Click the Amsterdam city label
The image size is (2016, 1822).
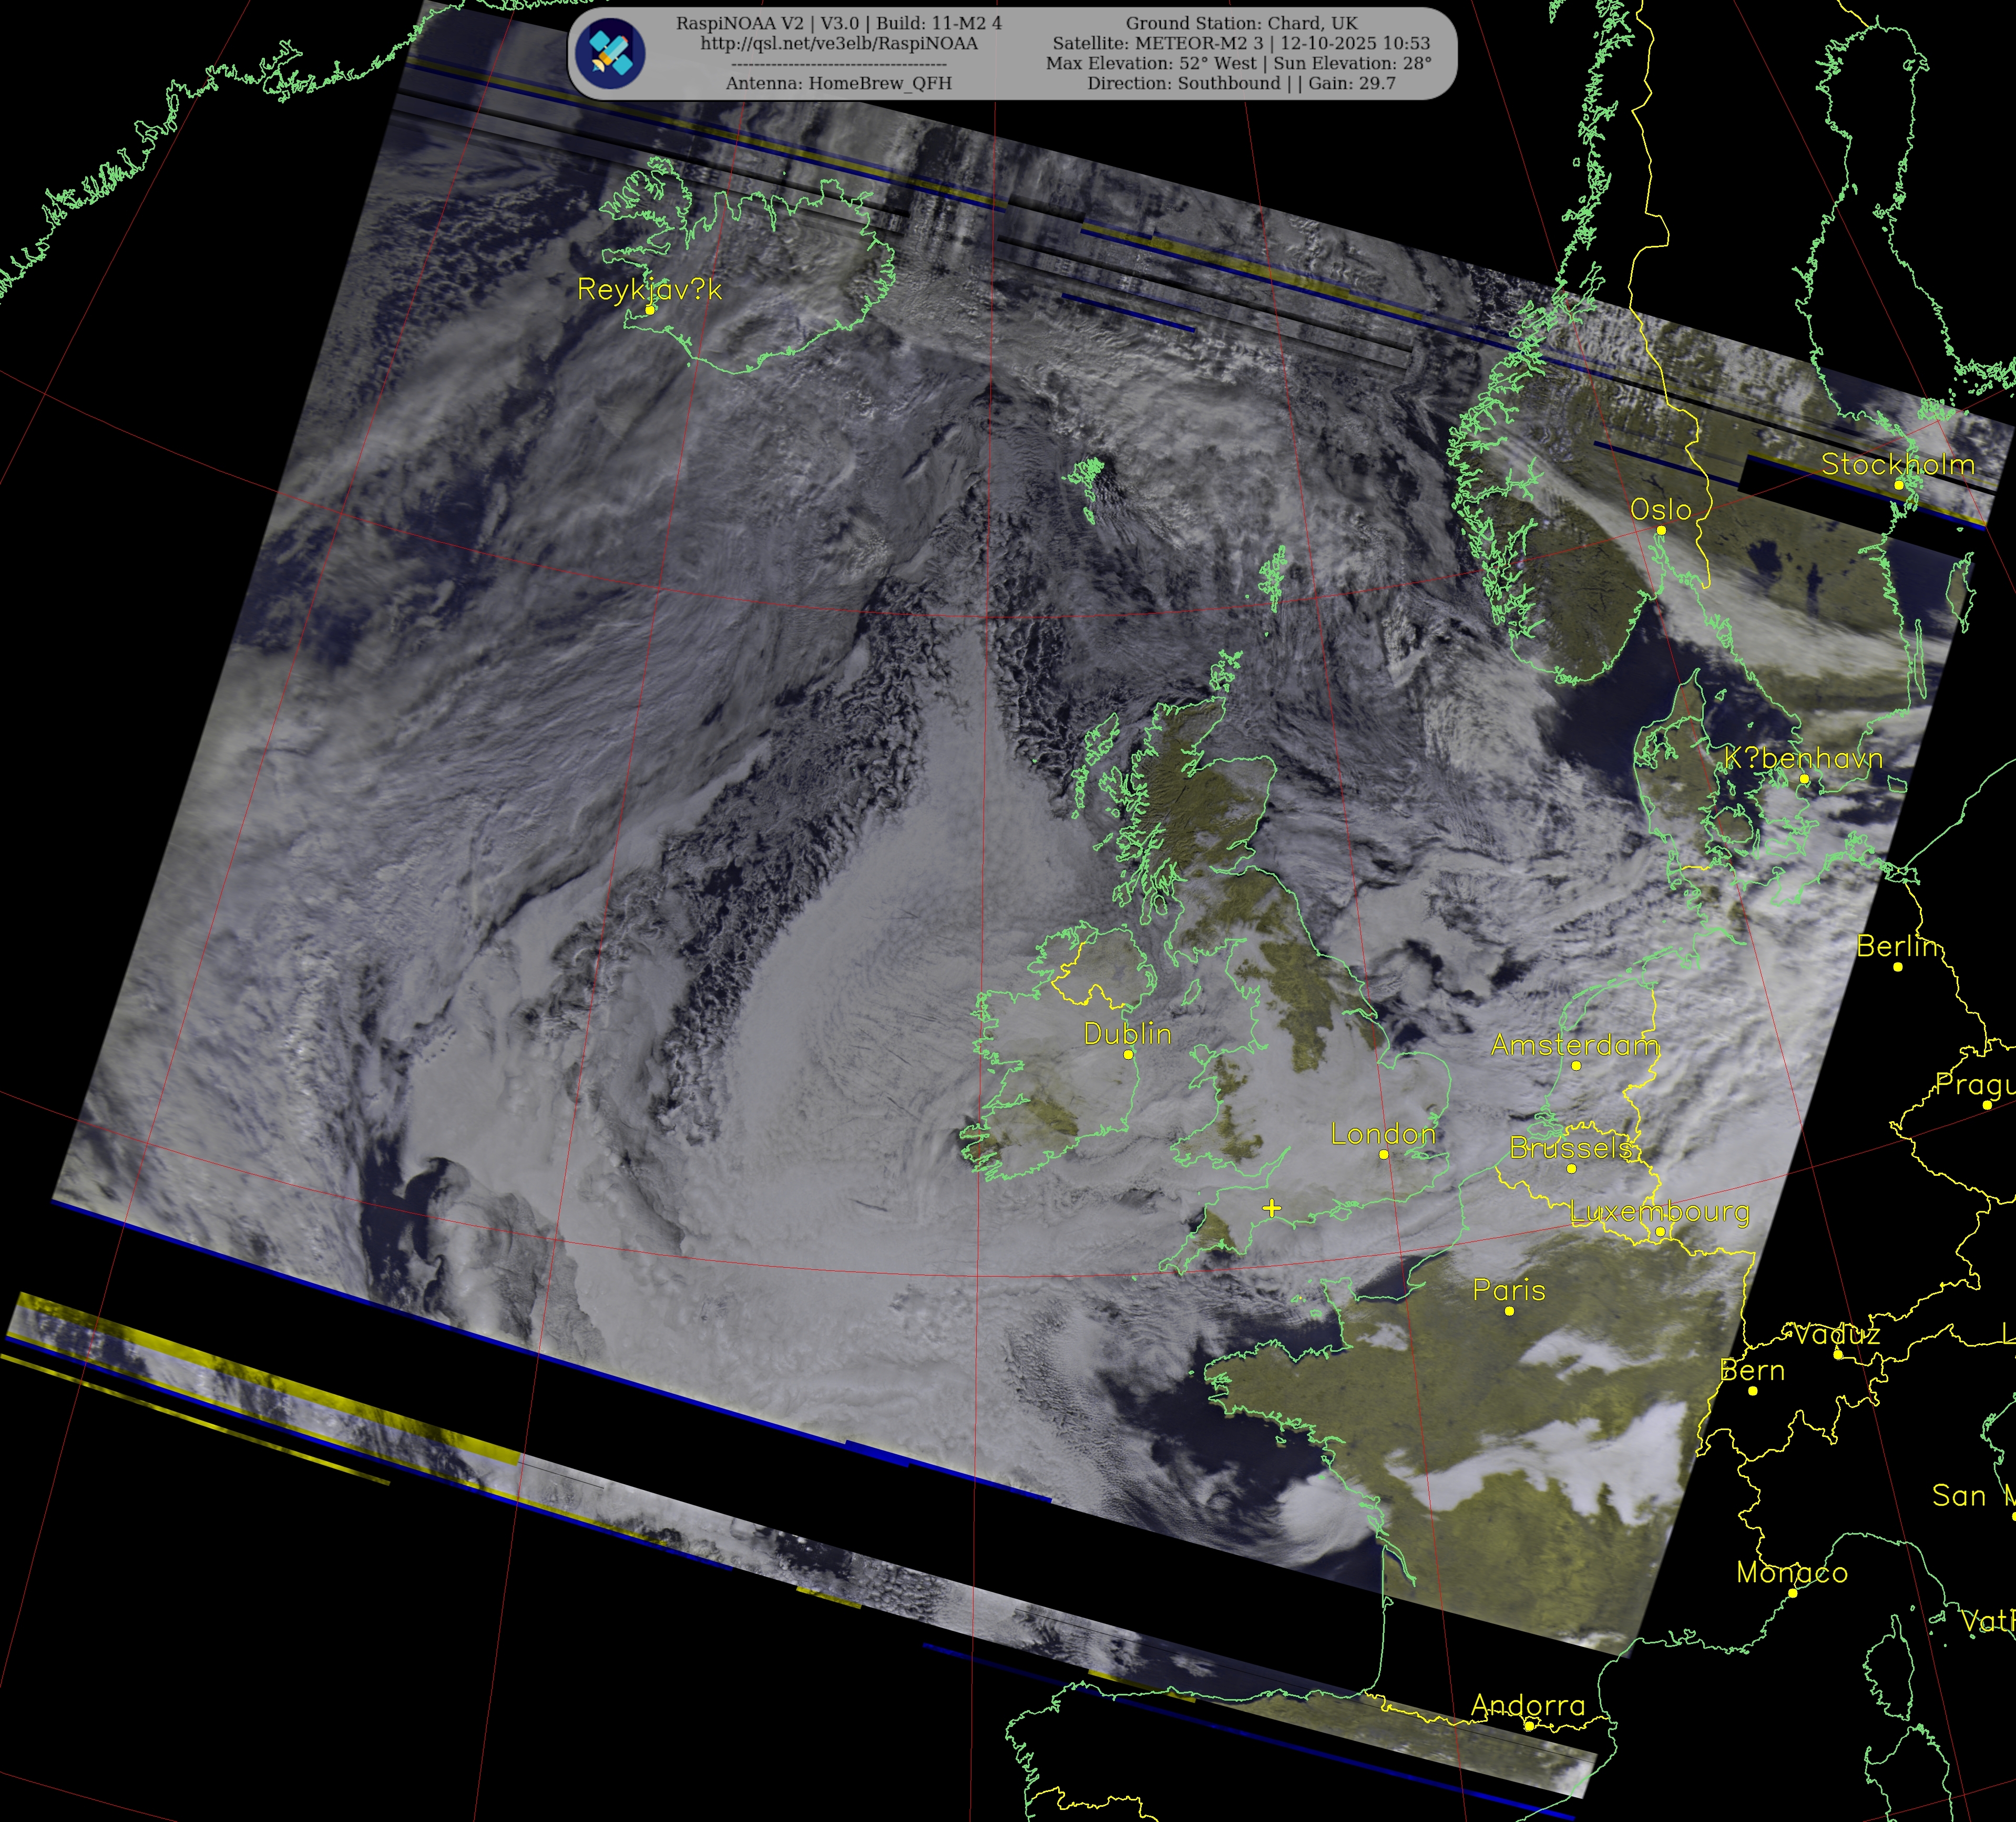[1575, 1044]
